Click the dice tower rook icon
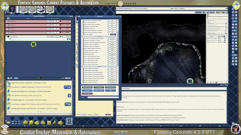The image size is (241, 135). coord(69,121)
